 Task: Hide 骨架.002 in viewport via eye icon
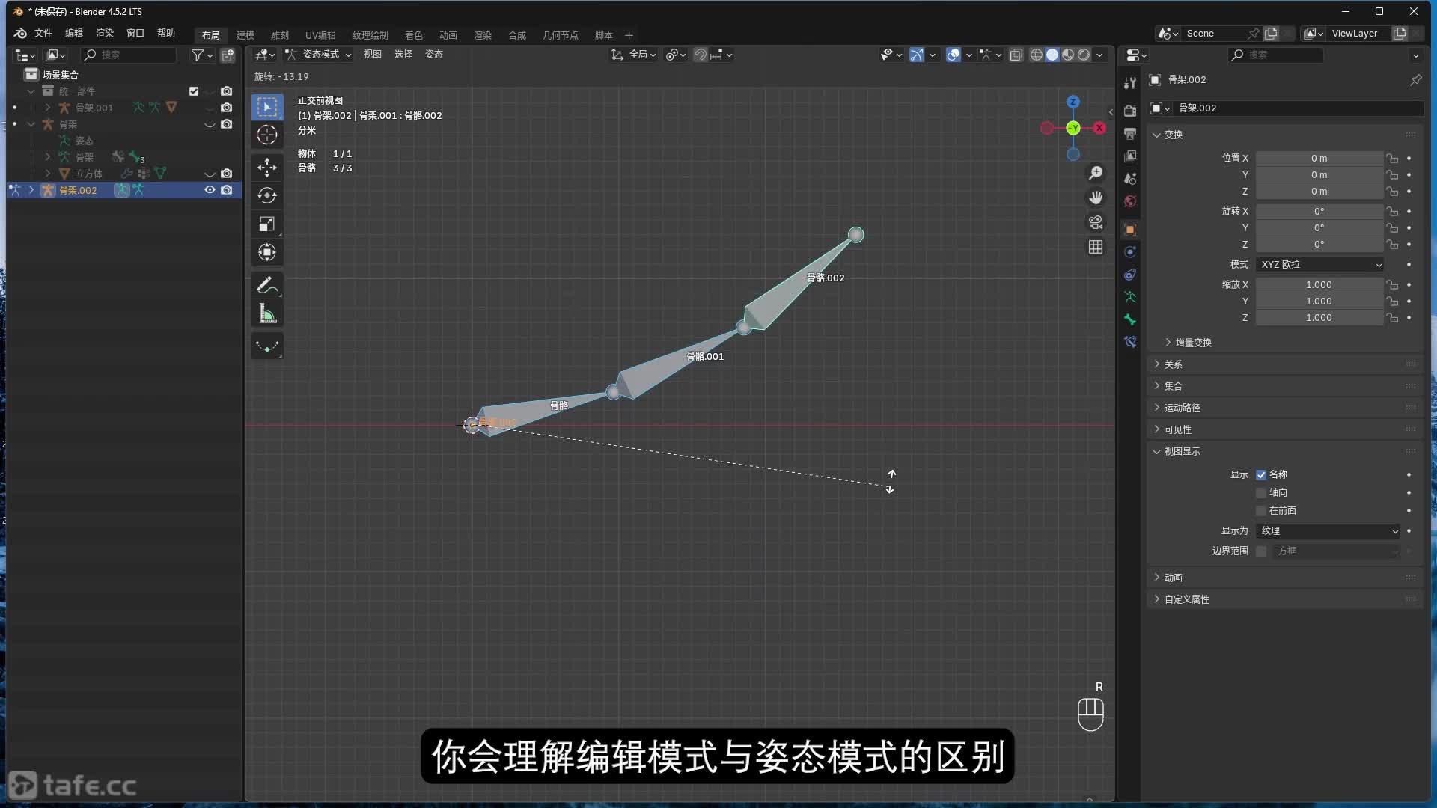(x=210, y=190)
